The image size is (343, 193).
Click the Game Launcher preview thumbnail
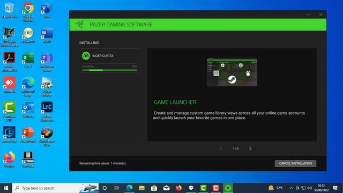pyautogui.click(x=232, y=72)
